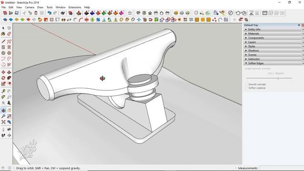Select the Freehand squiggle tool

click(x=9, y=41)
